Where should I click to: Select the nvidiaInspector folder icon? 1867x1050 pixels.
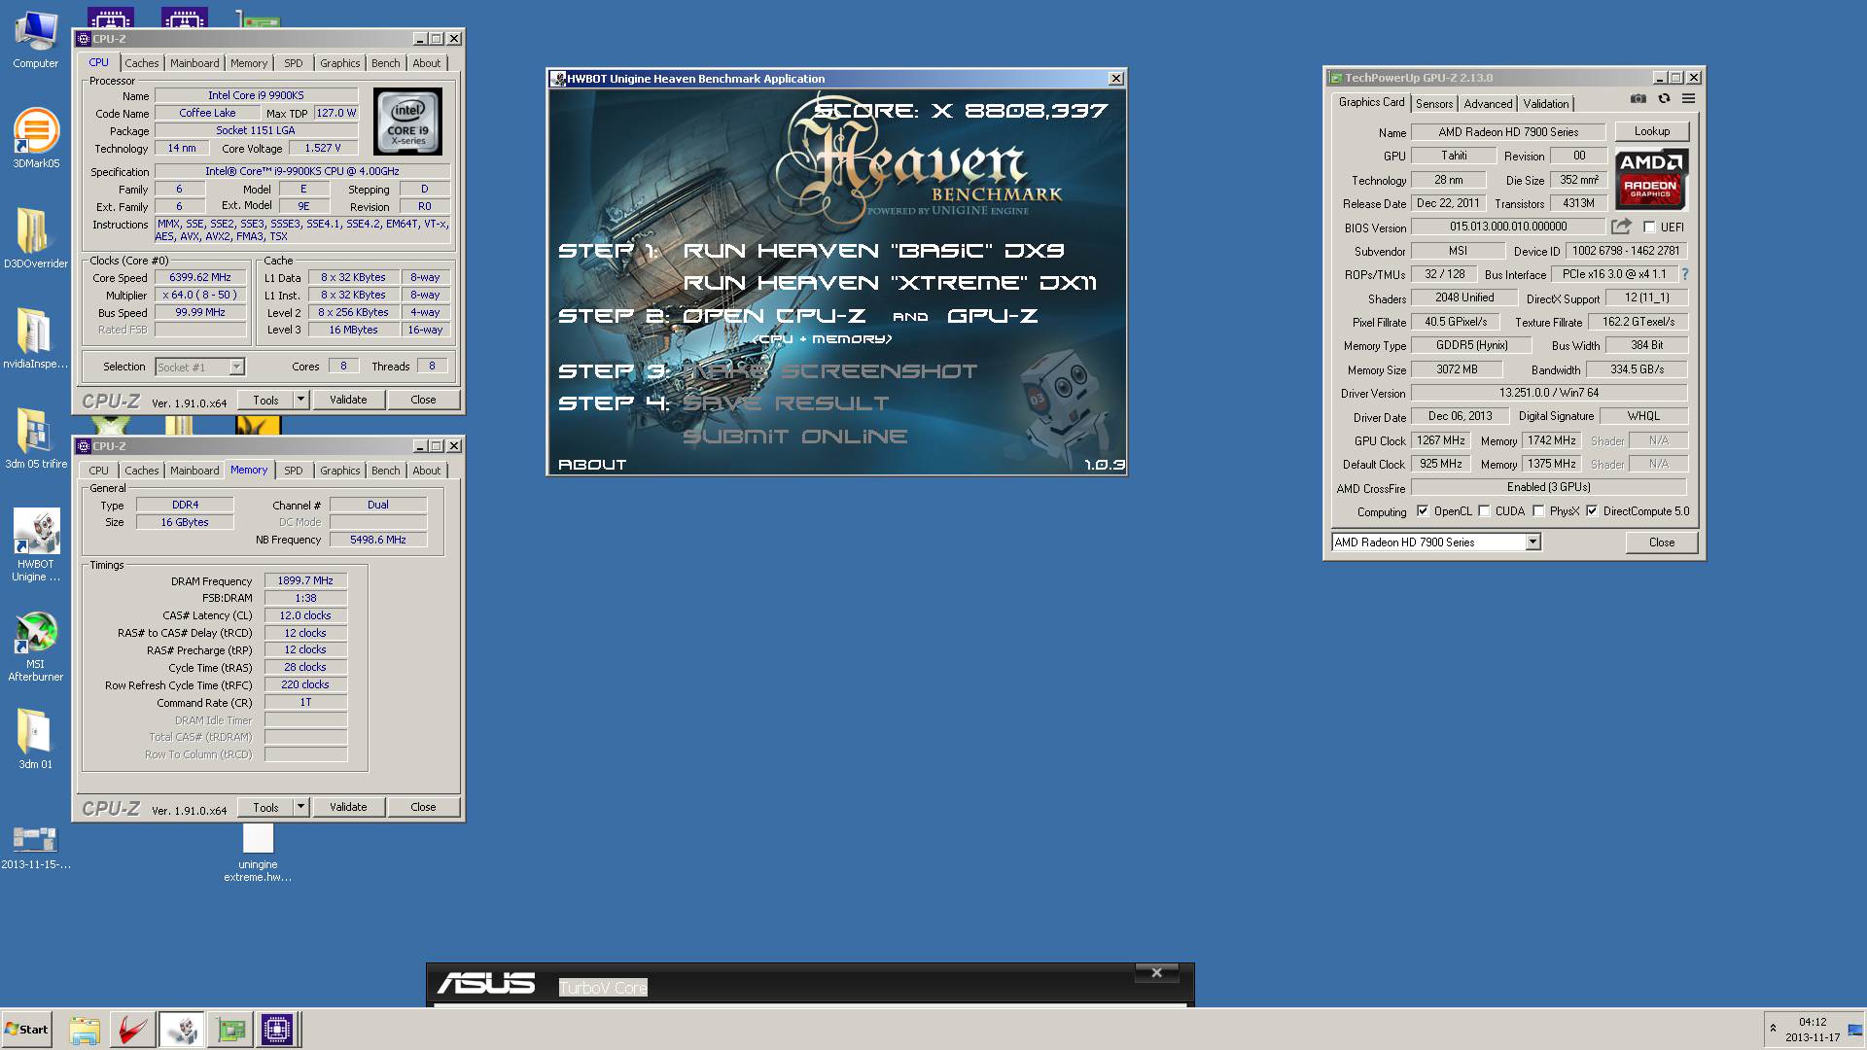pyautogui.click(x=36, y=339)
